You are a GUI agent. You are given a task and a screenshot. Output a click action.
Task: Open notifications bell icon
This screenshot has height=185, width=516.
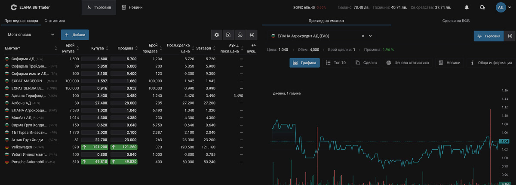point(467,7)
